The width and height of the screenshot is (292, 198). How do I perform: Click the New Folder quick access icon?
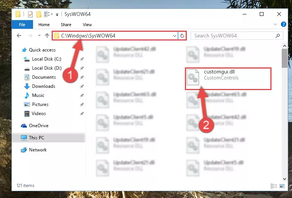click(x=39, y=14)
